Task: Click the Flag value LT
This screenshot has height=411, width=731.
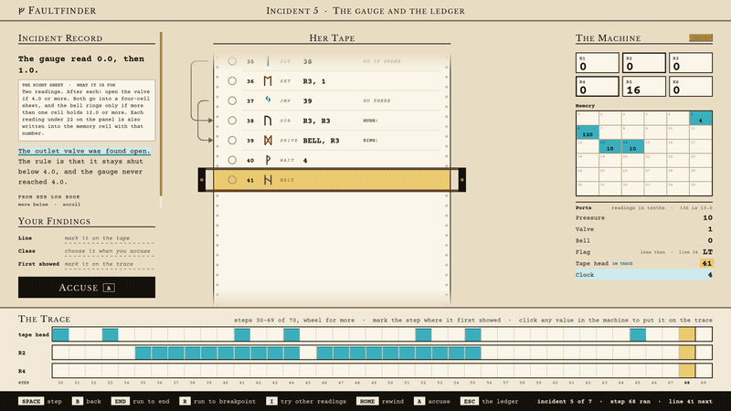Action: point(707,252)
